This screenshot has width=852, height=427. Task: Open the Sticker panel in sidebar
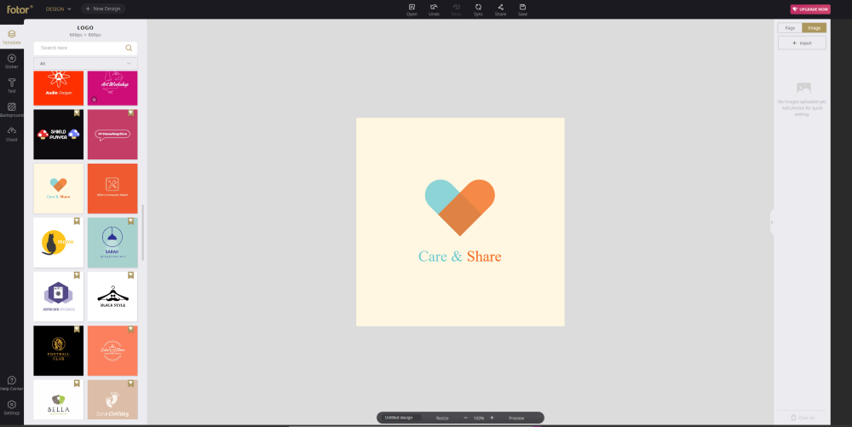12,61
